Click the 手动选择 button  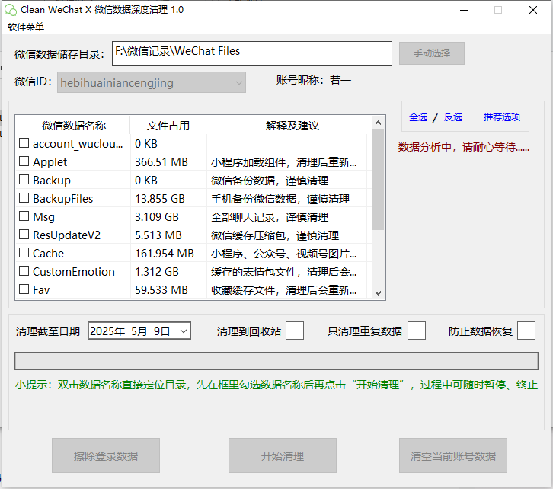[432, 53]
